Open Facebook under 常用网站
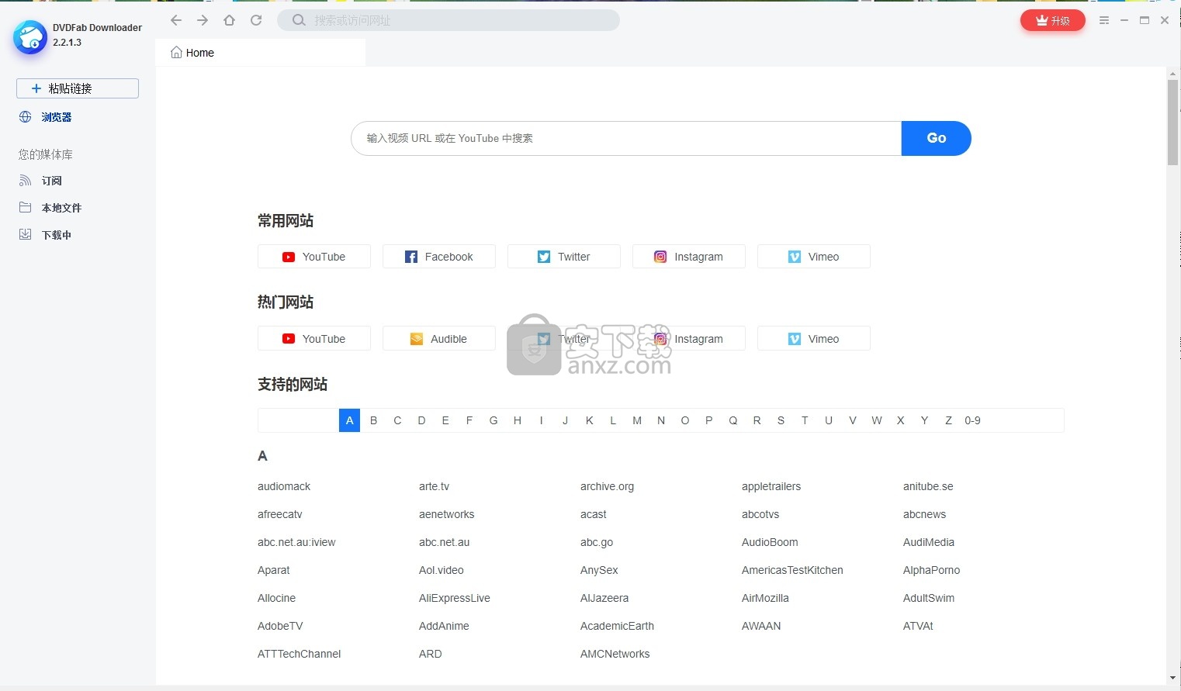1181x691 pixels. [439, 257]
